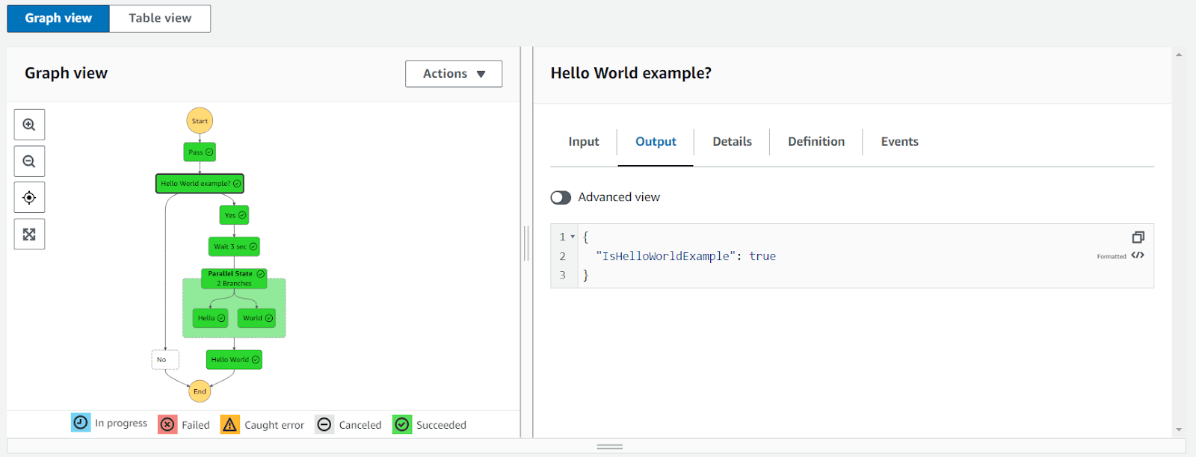The height and width of the screenshot is (457, 1196).
Task: Switch to the Input tab
Action: point(584,142)
